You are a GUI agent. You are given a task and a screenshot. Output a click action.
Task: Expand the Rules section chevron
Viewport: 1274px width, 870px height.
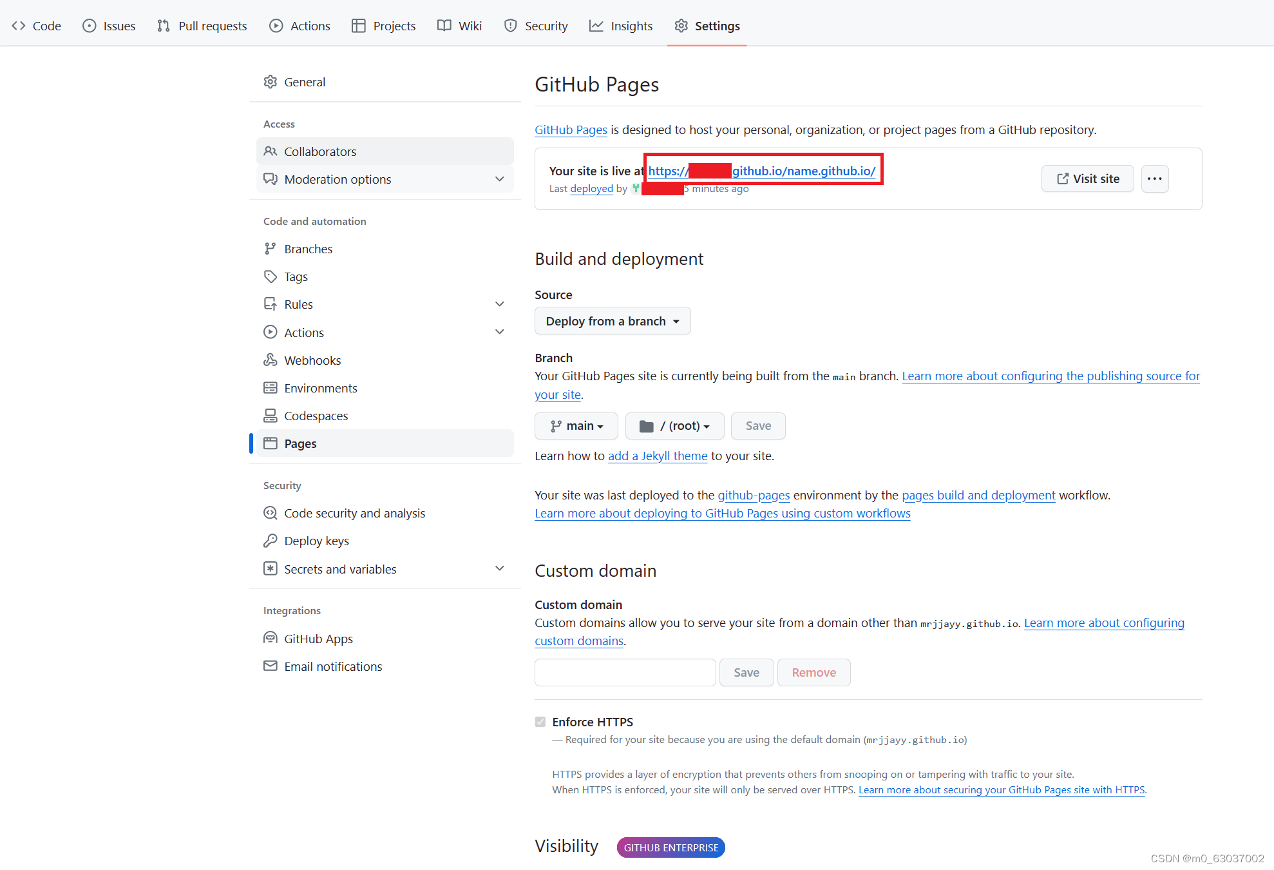tap(500, 304)
